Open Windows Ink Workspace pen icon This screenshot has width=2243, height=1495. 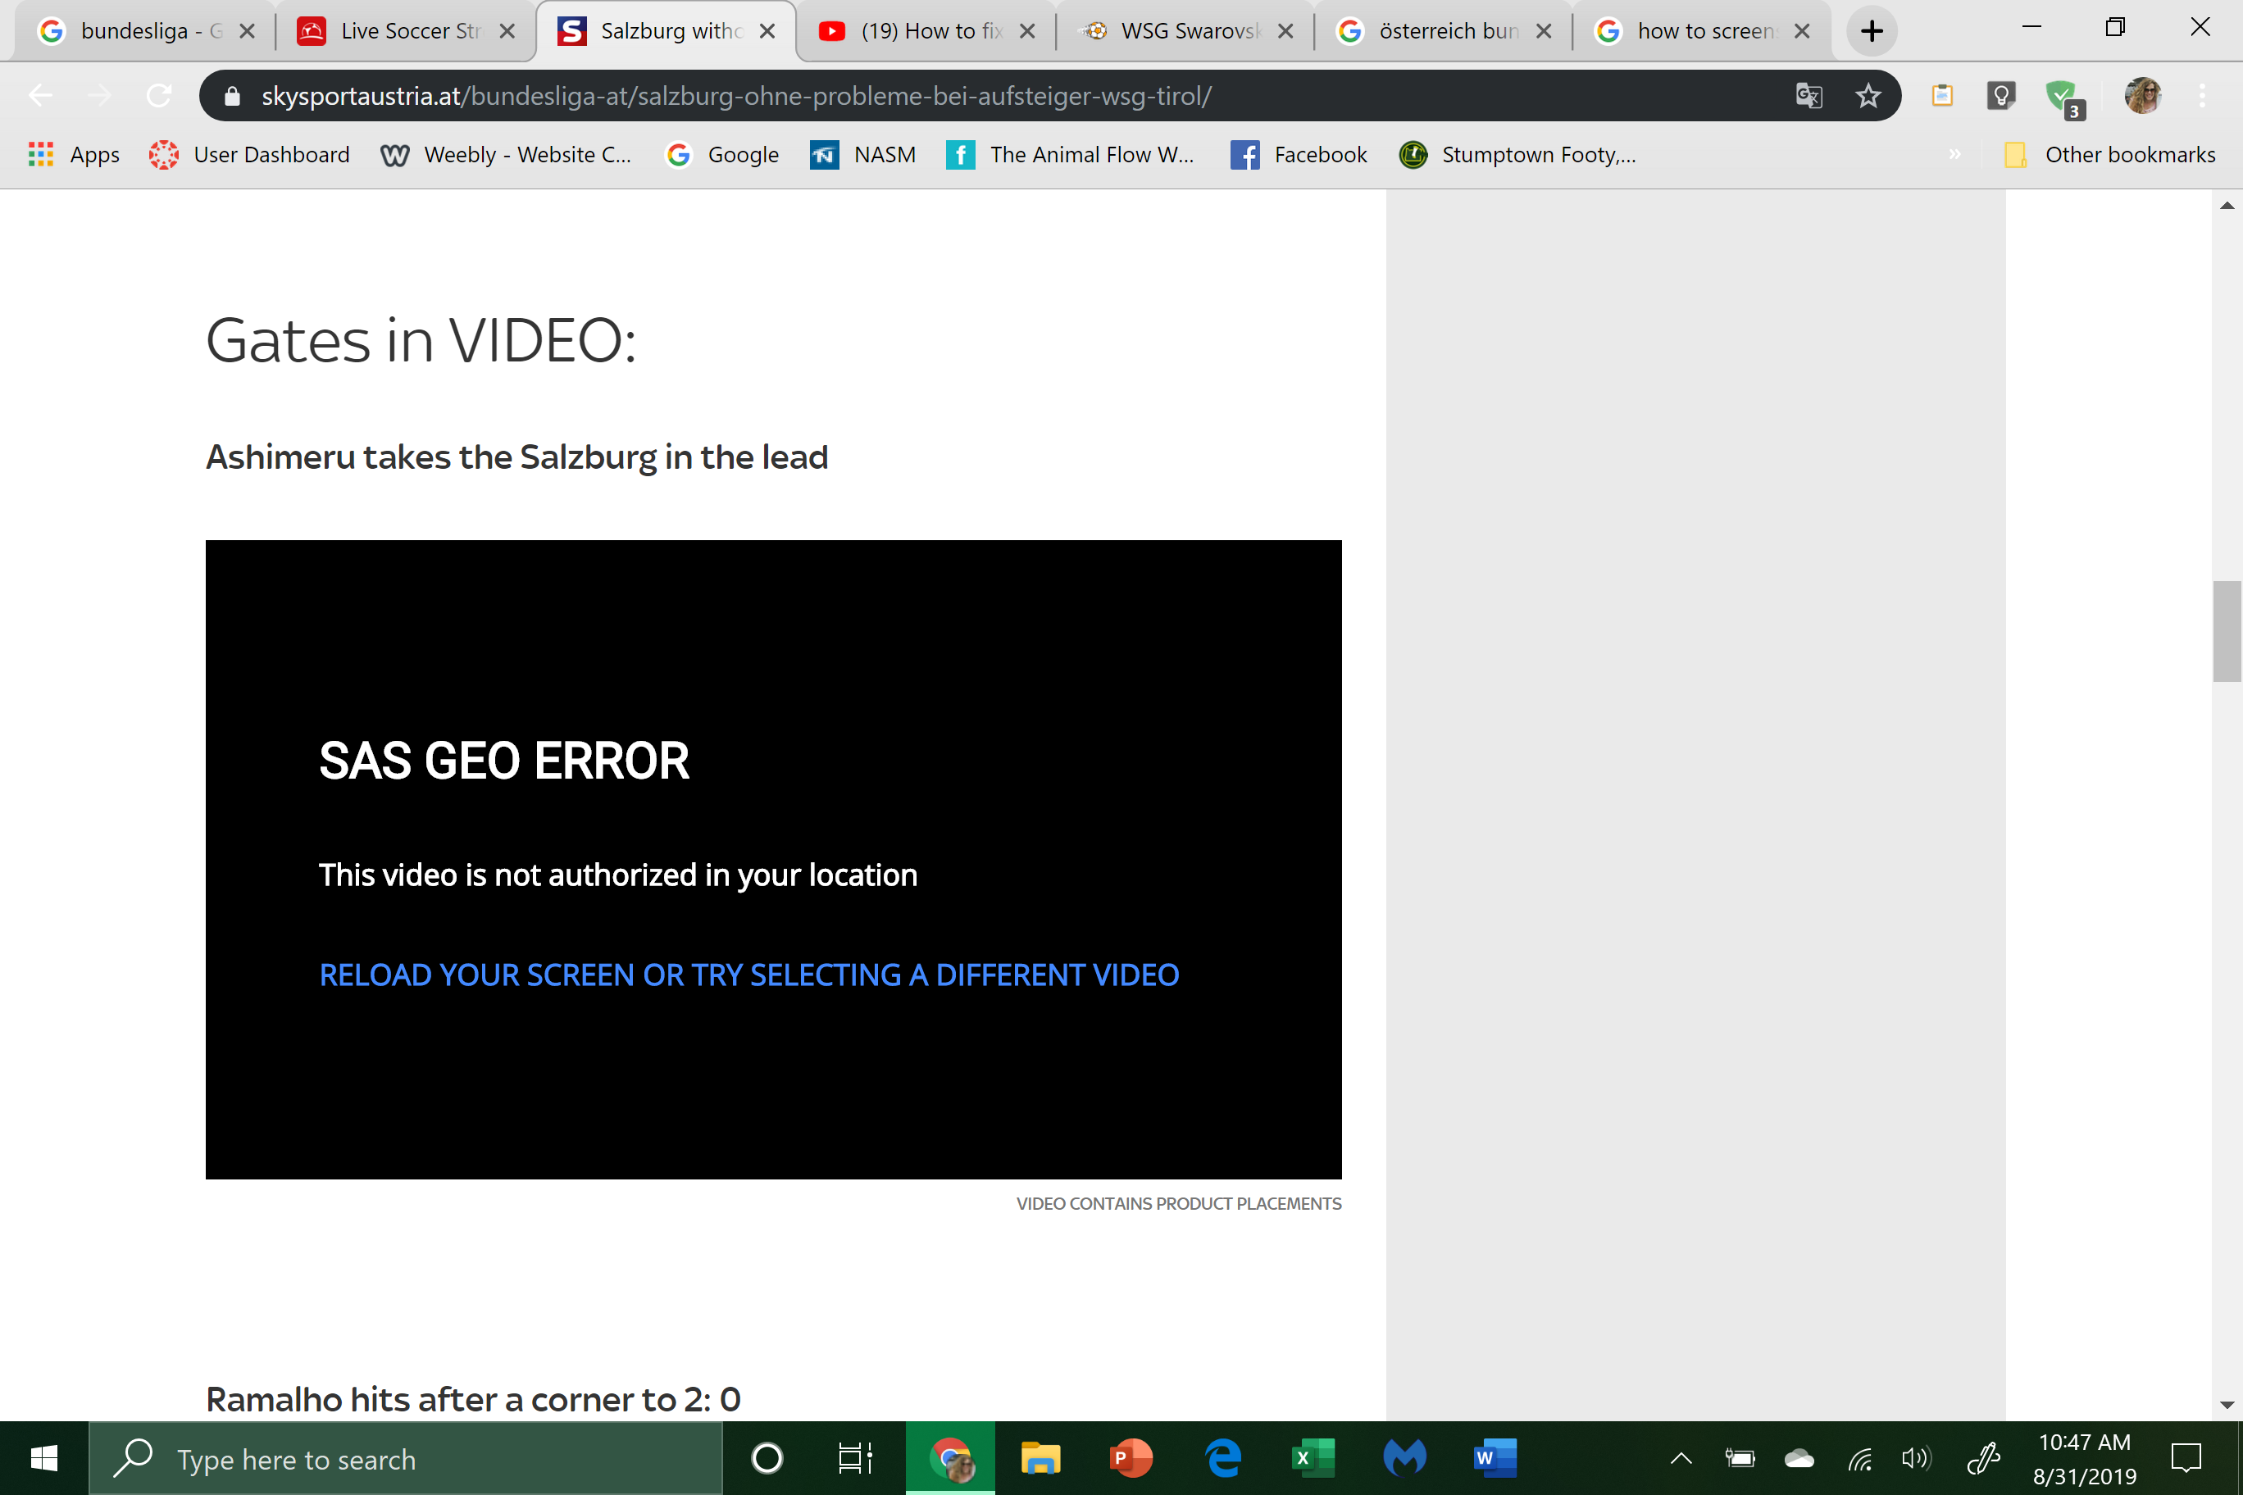coord(1984,1458)
